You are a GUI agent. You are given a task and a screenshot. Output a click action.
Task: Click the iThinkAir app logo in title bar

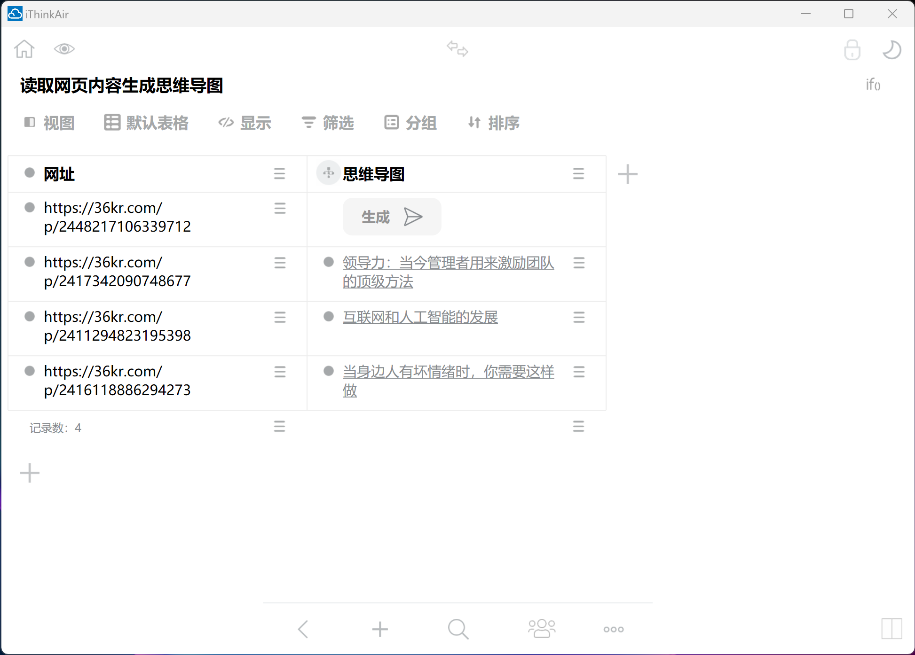point(15,14)
